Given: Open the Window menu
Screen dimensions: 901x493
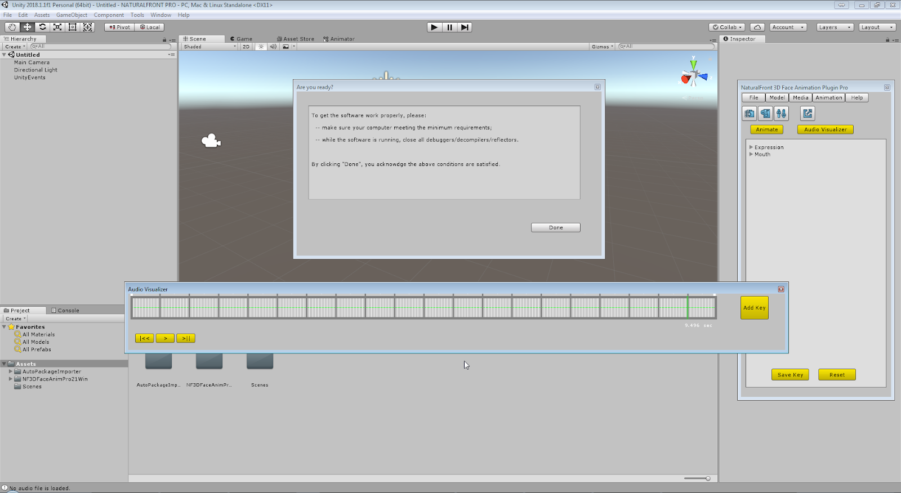Looking at the screenshot, I should (x=160, y=15).
